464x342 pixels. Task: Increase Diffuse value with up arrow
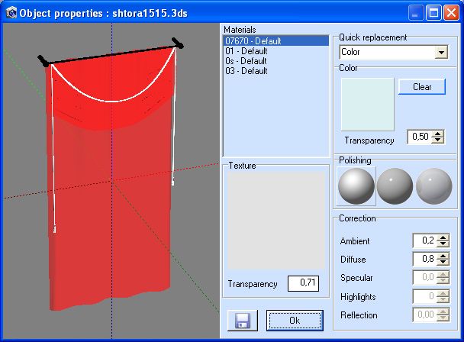click(443, 256)
